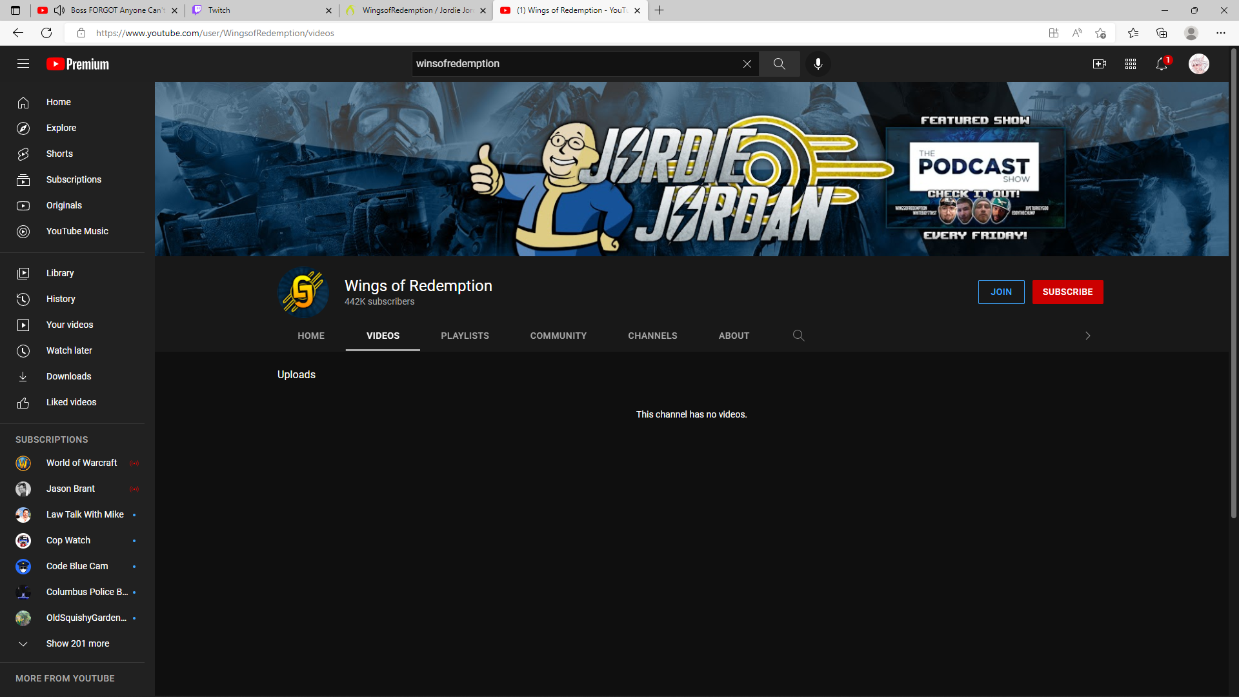
Task: Switch to Boss FORGOT browser tab
Action: 108,10
